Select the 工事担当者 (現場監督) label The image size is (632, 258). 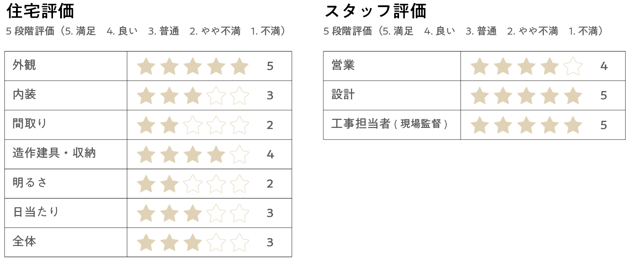pos(389,124)
